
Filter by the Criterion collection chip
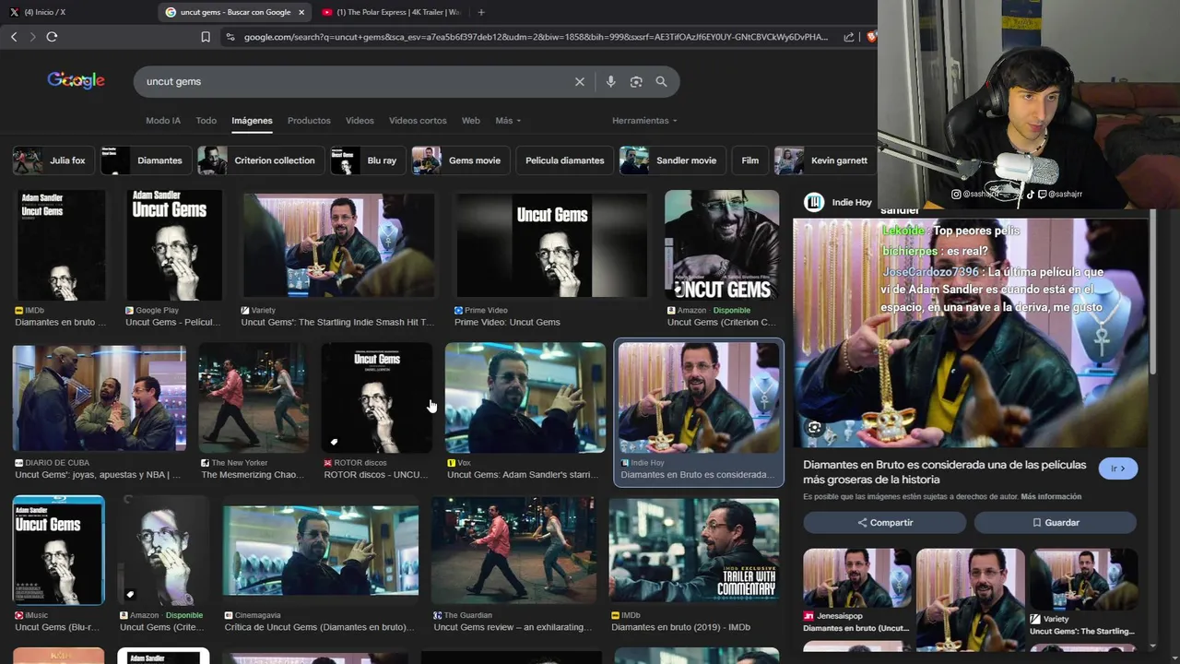(x=260, y=160)
